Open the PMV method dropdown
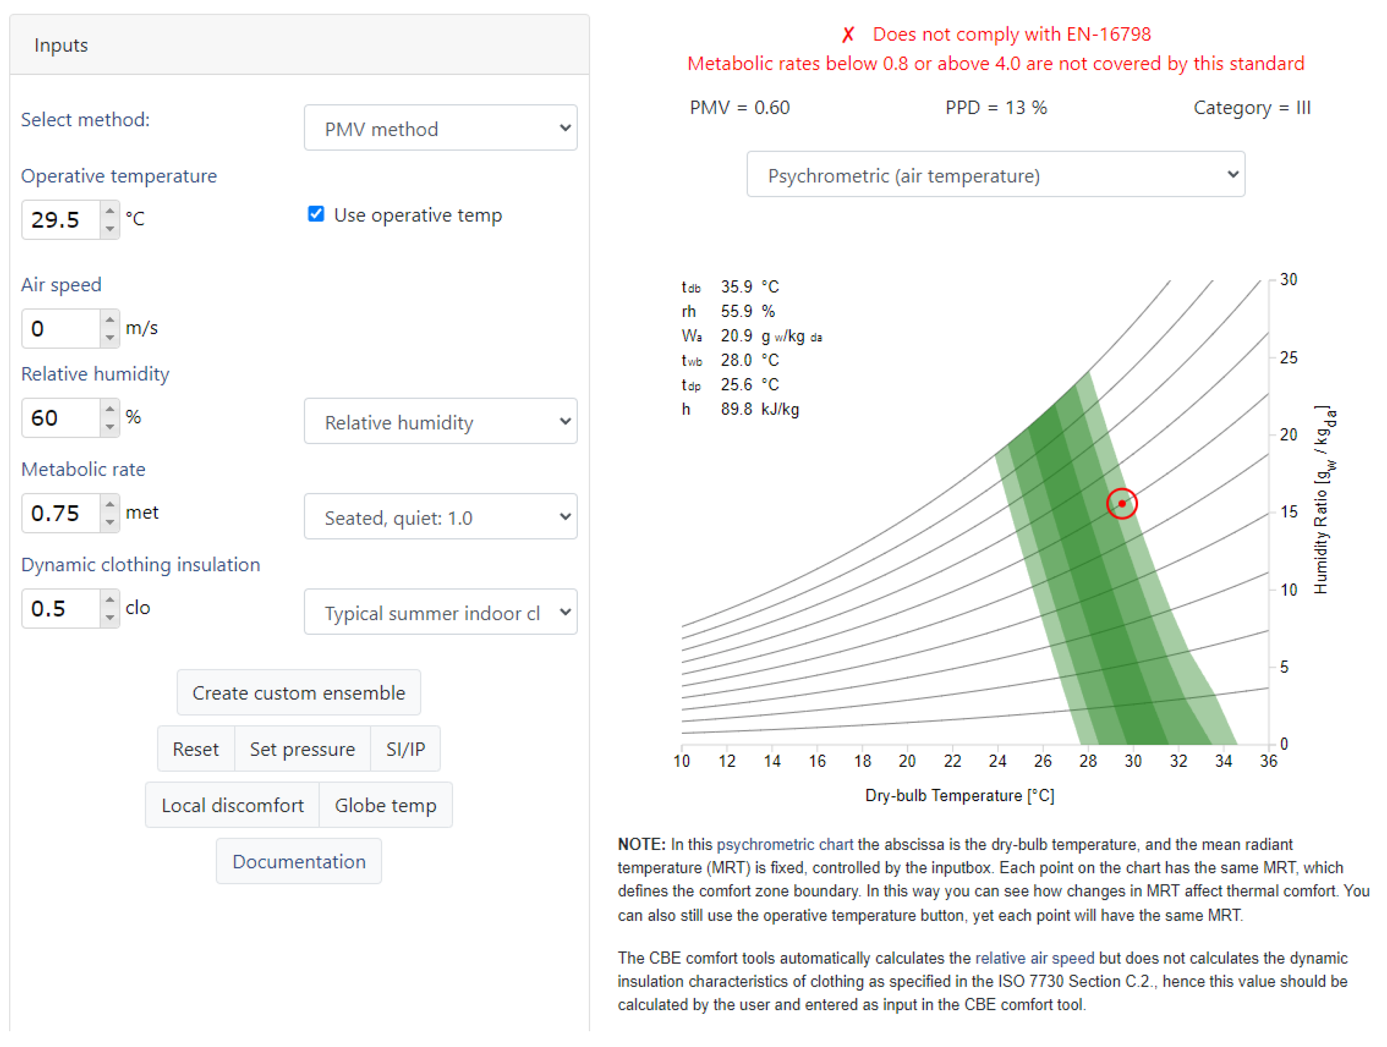 [x=440, y=128]
